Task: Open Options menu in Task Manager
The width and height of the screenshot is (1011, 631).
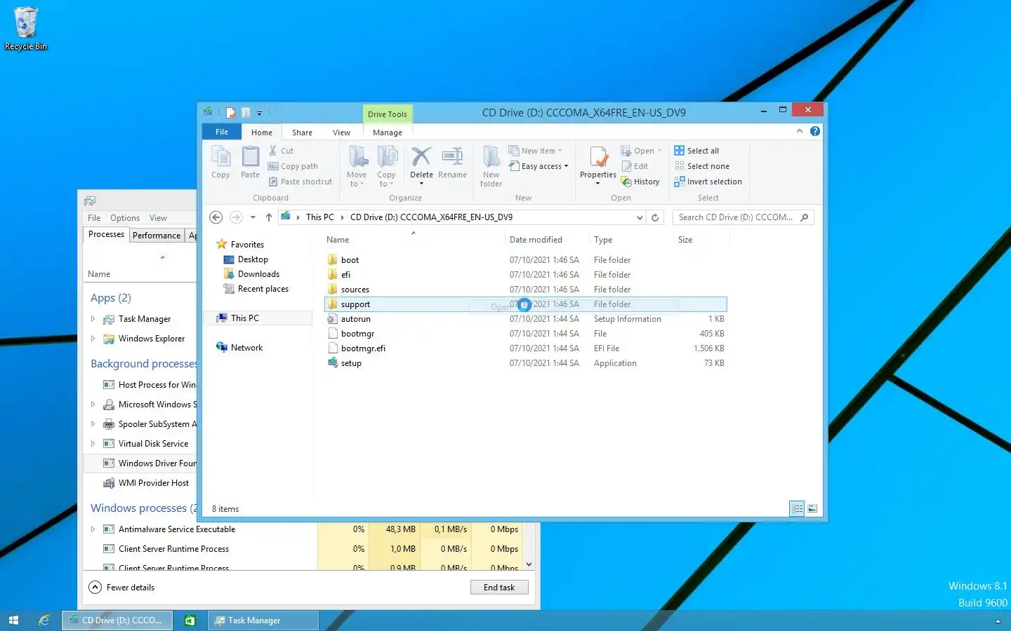Action: (125, 218)
